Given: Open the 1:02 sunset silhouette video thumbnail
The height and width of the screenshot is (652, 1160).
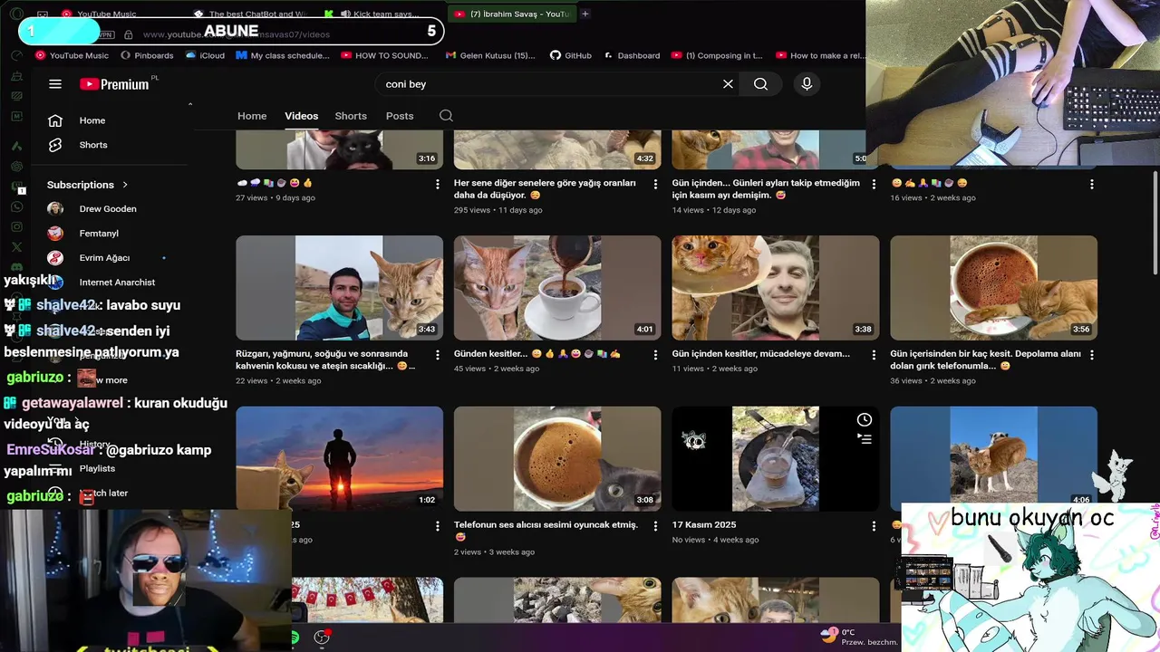Looking at the screenshot, I should [x=339, y=458].
